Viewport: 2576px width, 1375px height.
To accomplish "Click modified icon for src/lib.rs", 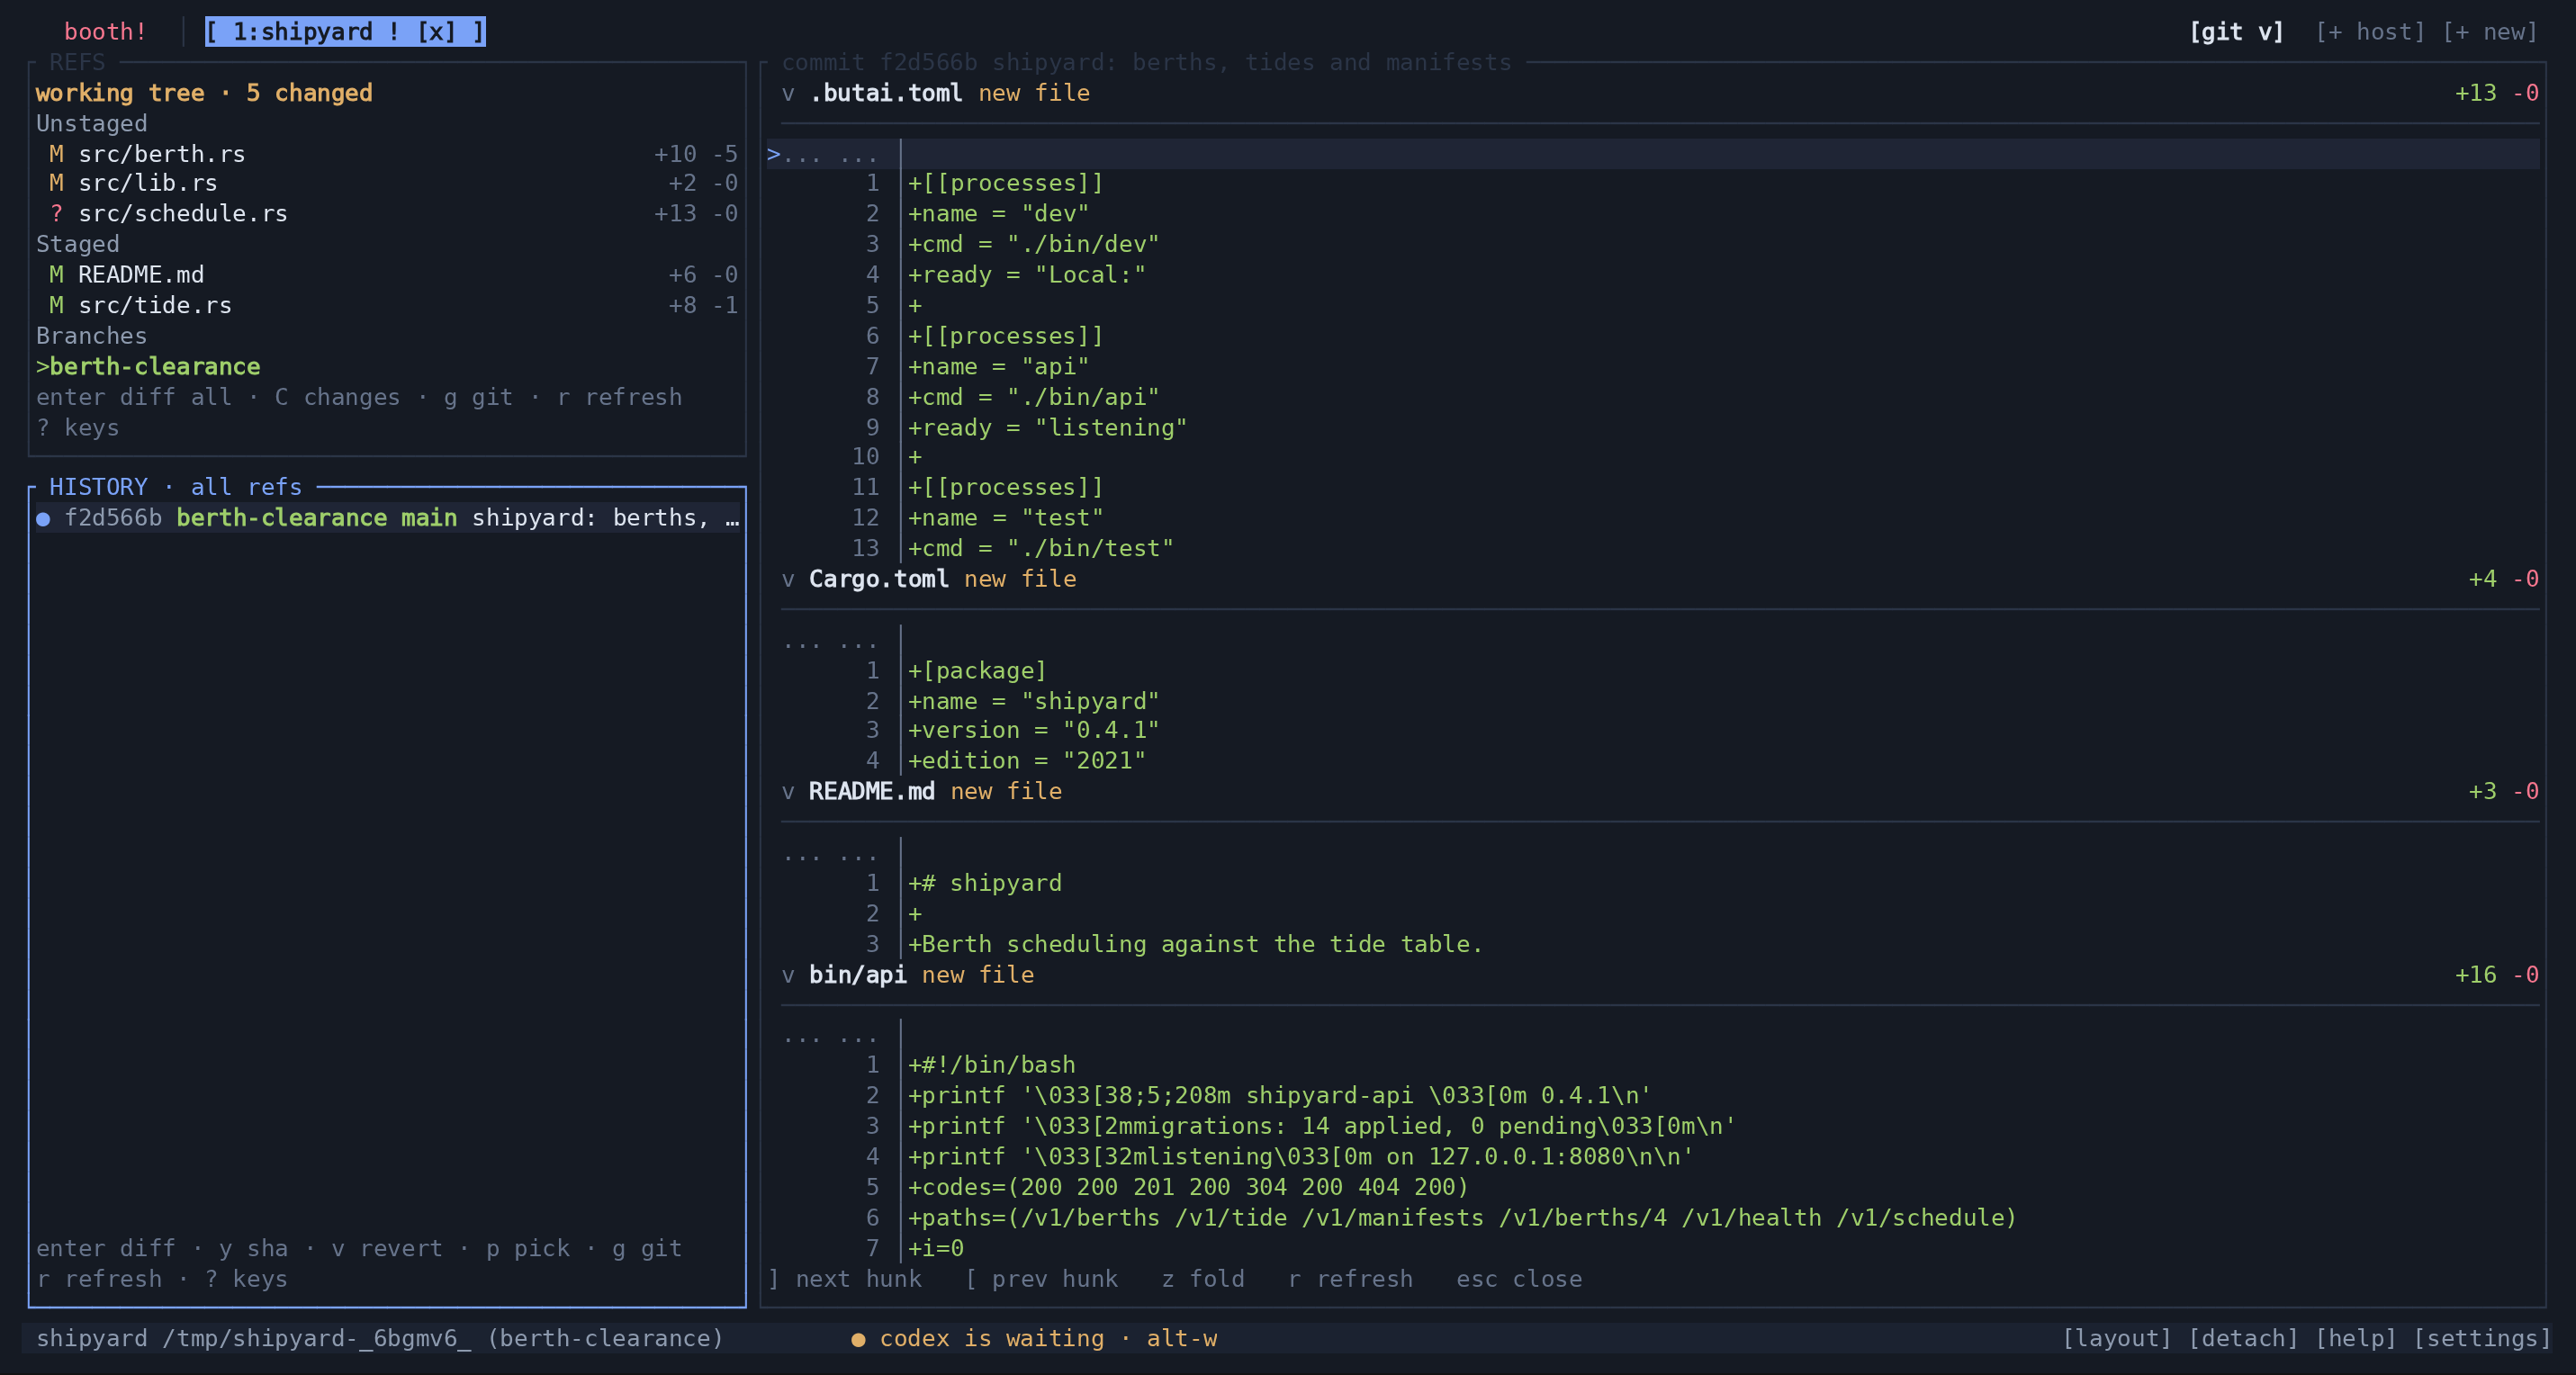I will [x=57, y=183].
